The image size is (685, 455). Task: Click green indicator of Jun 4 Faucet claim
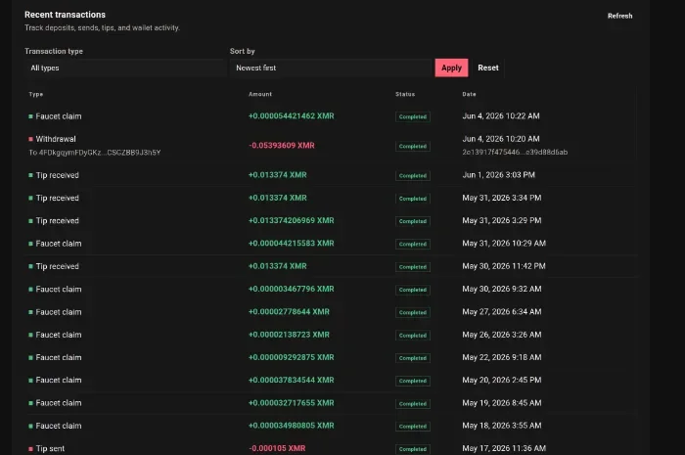30,116
